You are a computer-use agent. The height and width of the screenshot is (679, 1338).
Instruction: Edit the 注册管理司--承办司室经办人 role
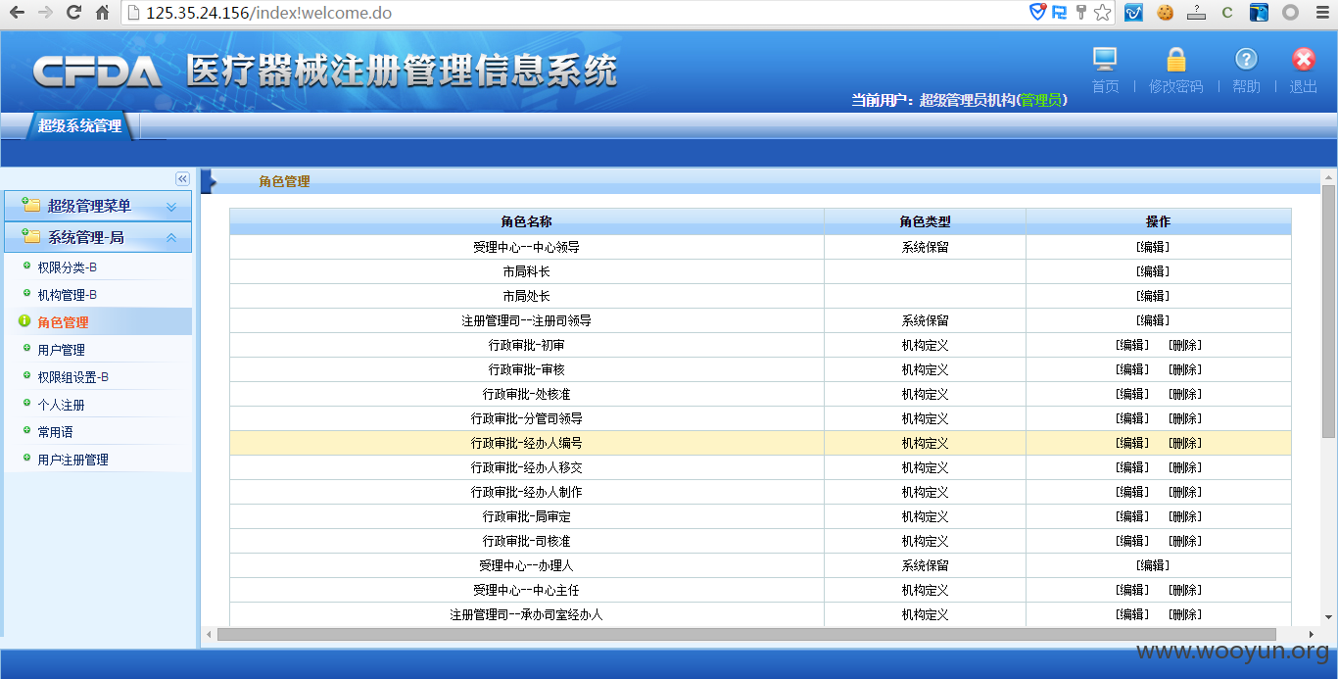tap(1132, 614)
